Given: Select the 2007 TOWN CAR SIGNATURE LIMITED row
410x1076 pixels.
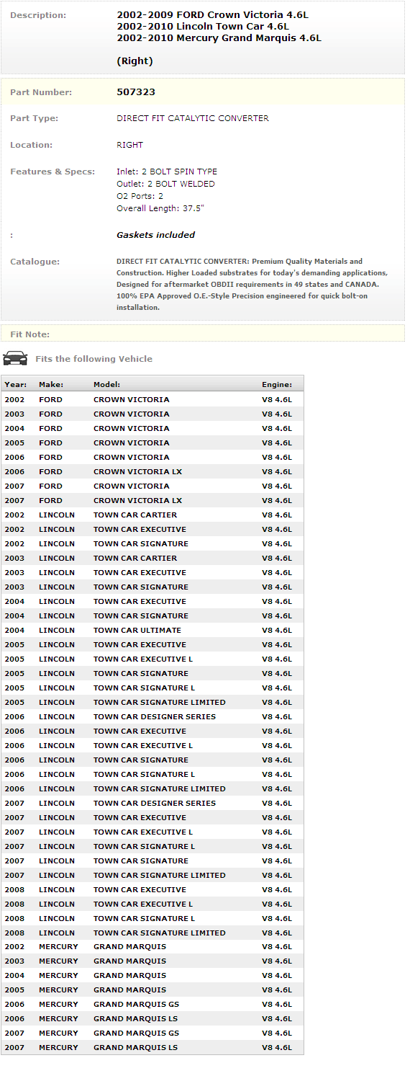Looking at the screenshot, I should pos(152,875).
